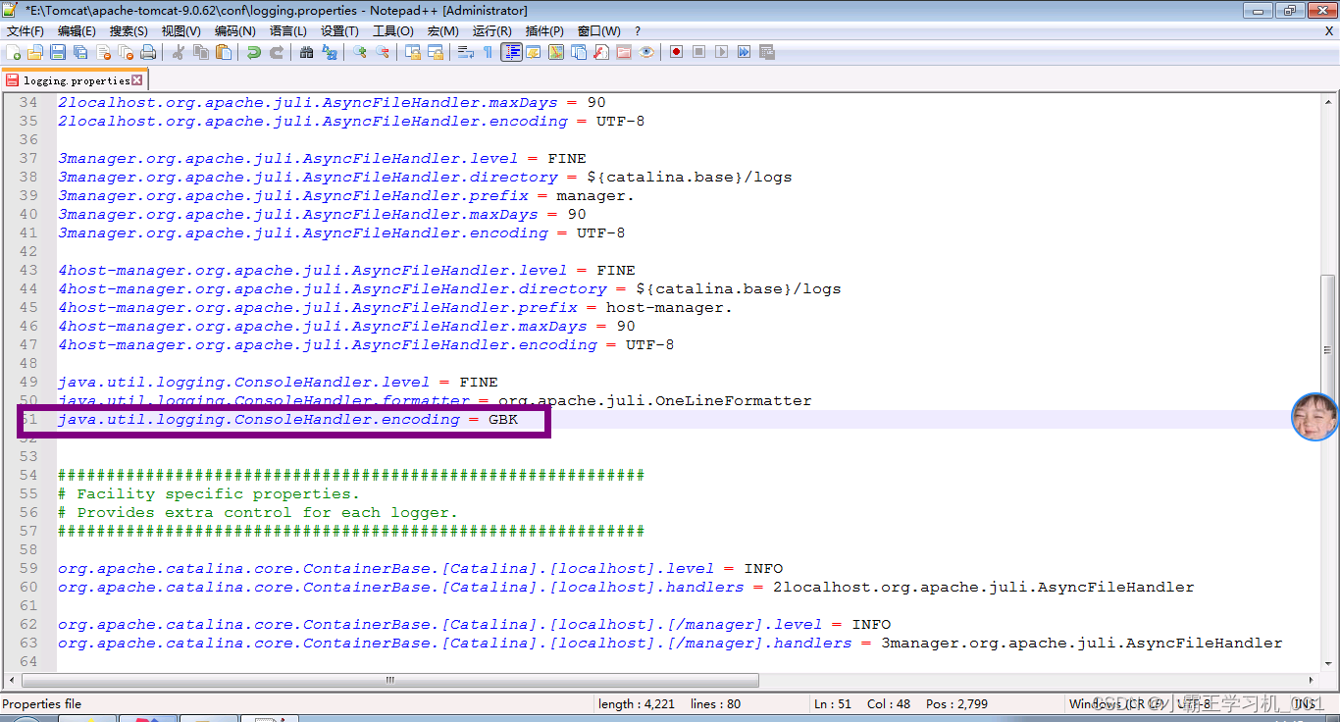
Task: Create a new document with the New icon
Action: point(13,52)
